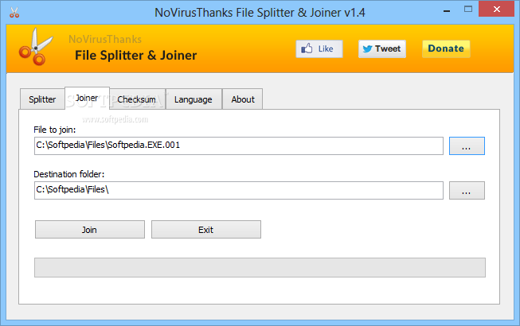520x326 pixels.
Task: Close the File Splitter & Joiner window
Action: (496, 9)
